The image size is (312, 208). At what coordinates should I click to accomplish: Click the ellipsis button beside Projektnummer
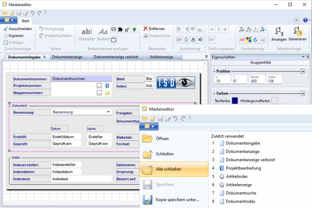(x=99, y=86)
